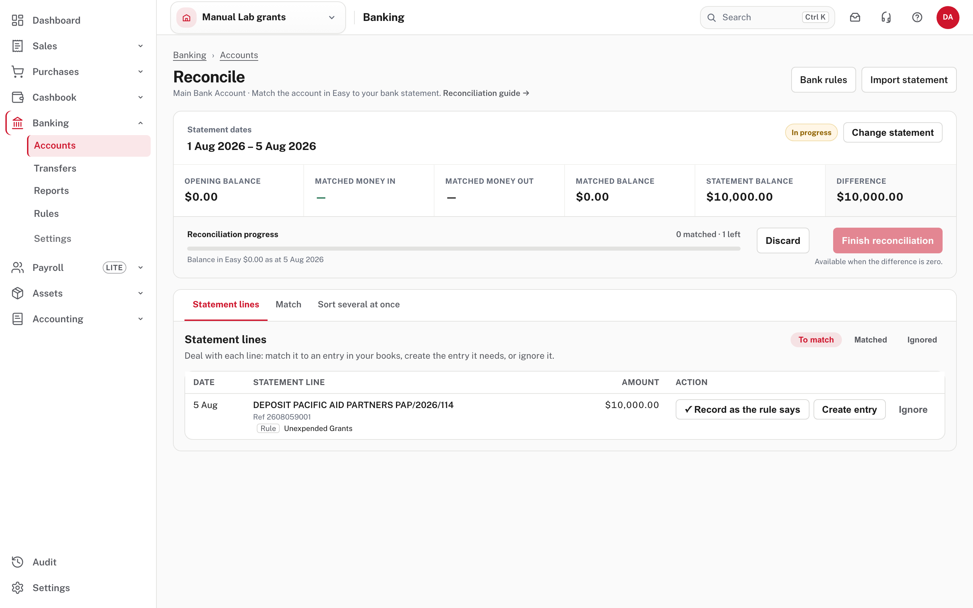Open the inbox icon in header
The width and height of the screenshot is (973, 608).
pyautogui.click(x=855, y=17)
